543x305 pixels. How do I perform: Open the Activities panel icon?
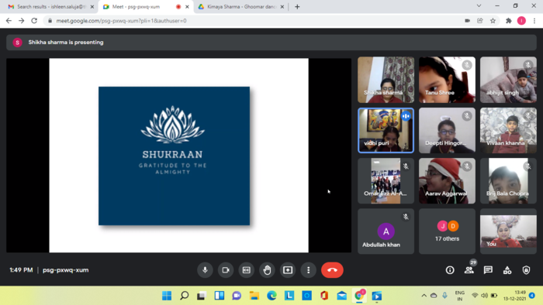(507, 270)
